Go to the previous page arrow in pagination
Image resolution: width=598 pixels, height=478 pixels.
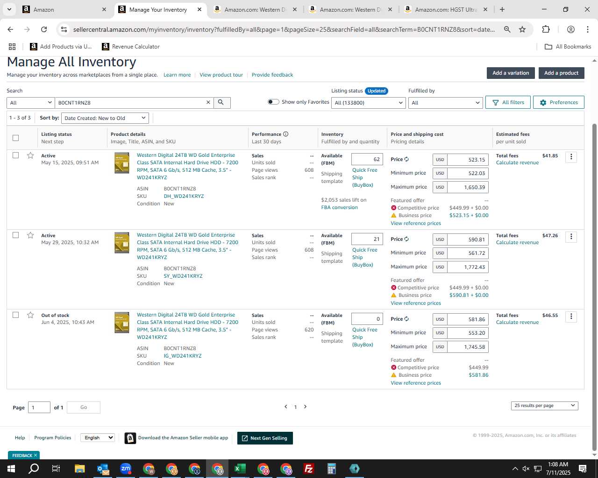286,407
